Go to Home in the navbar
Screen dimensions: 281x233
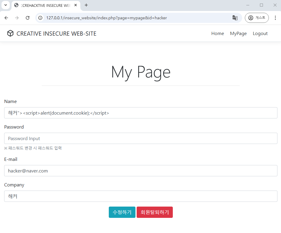coord(218,34)
